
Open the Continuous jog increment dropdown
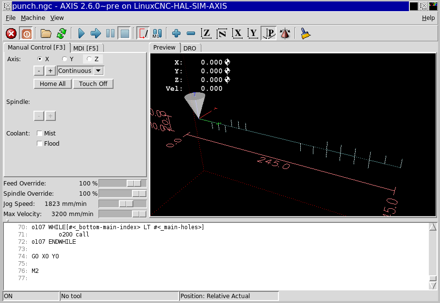pyautogui.click(x=98, y=71)
